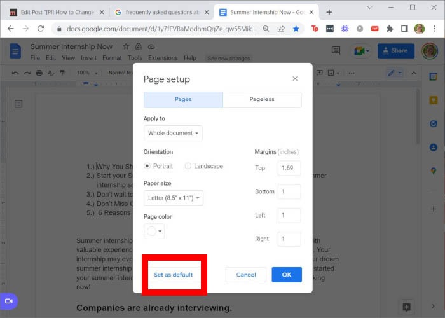Click the Right margin field
This screenshot has height=318, width=445.
(289, 238)
